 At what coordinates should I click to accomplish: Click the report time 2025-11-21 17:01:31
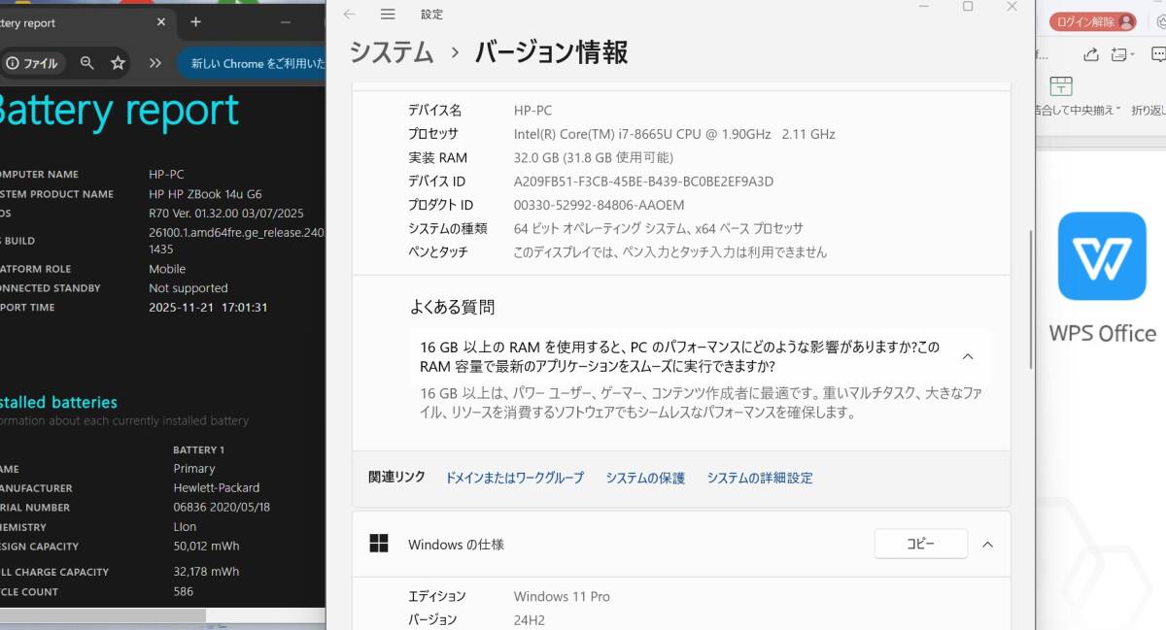pyautogui.click(x=208, y=307)
